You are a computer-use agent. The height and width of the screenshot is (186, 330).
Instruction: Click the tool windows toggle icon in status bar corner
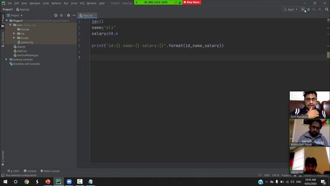[x=3, y=176]
